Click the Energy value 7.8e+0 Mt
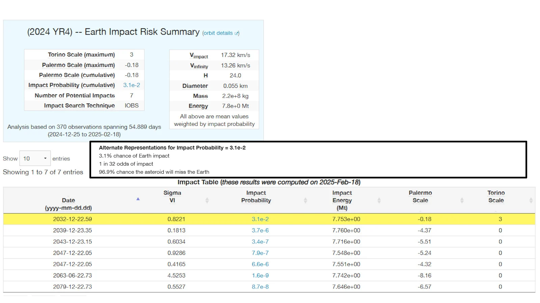 [x=236, y=106]
